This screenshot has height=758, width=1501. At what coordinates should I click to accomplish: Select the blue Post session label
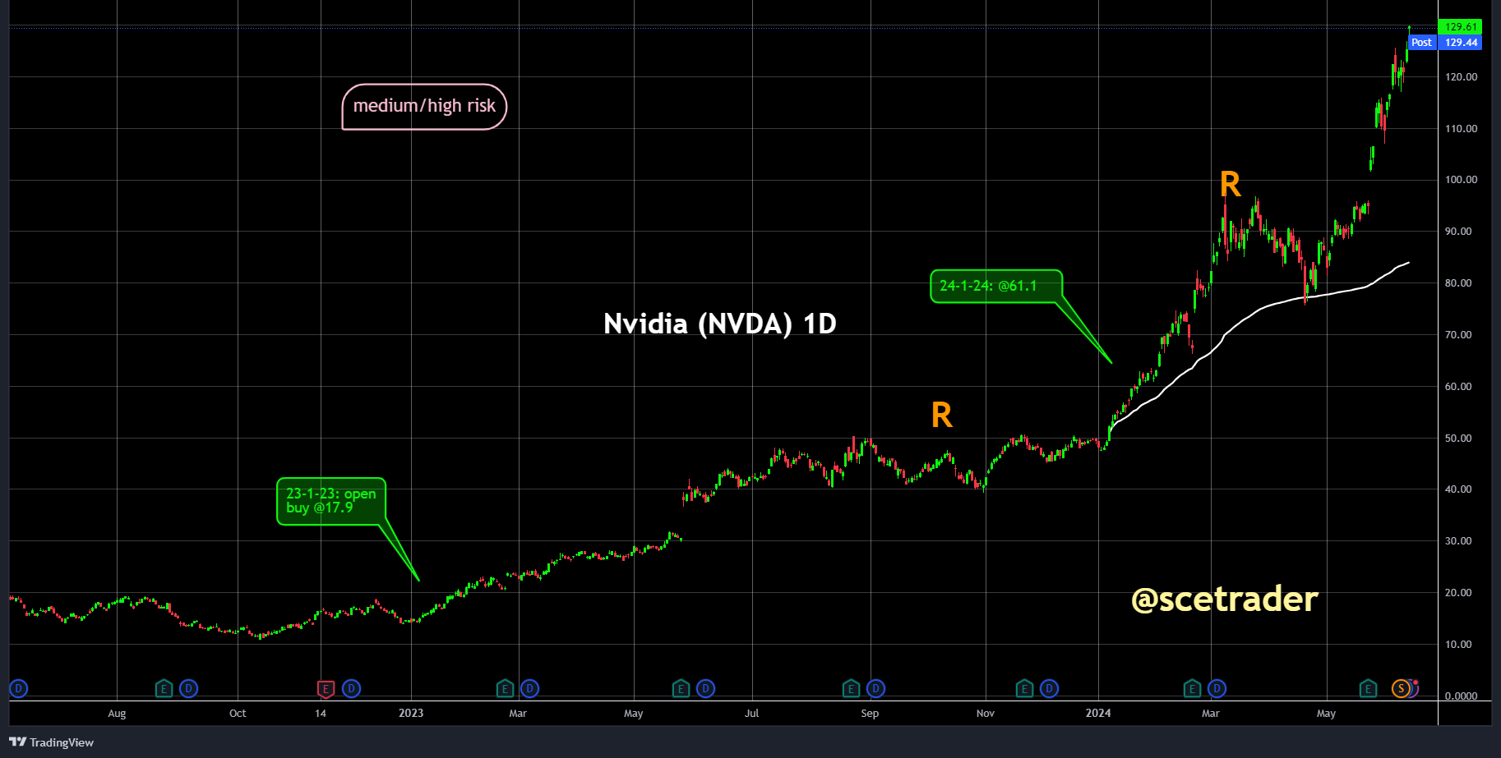1421,42
